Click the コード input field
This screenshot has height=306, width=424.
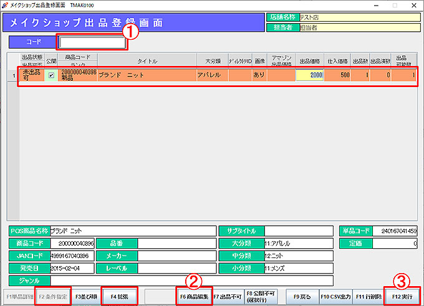tap(92, 43)
